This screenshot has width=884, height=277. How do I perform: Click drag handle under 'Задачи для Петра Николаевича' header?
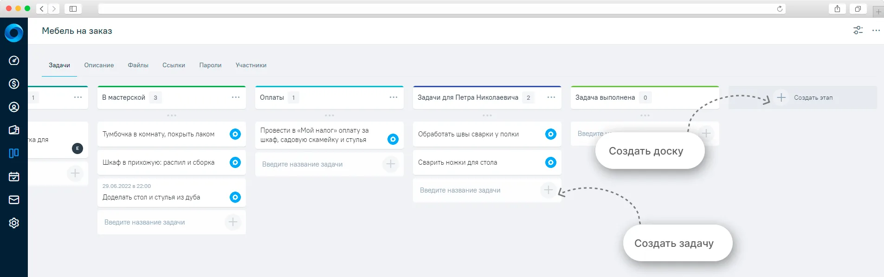[x=487, y=115]
